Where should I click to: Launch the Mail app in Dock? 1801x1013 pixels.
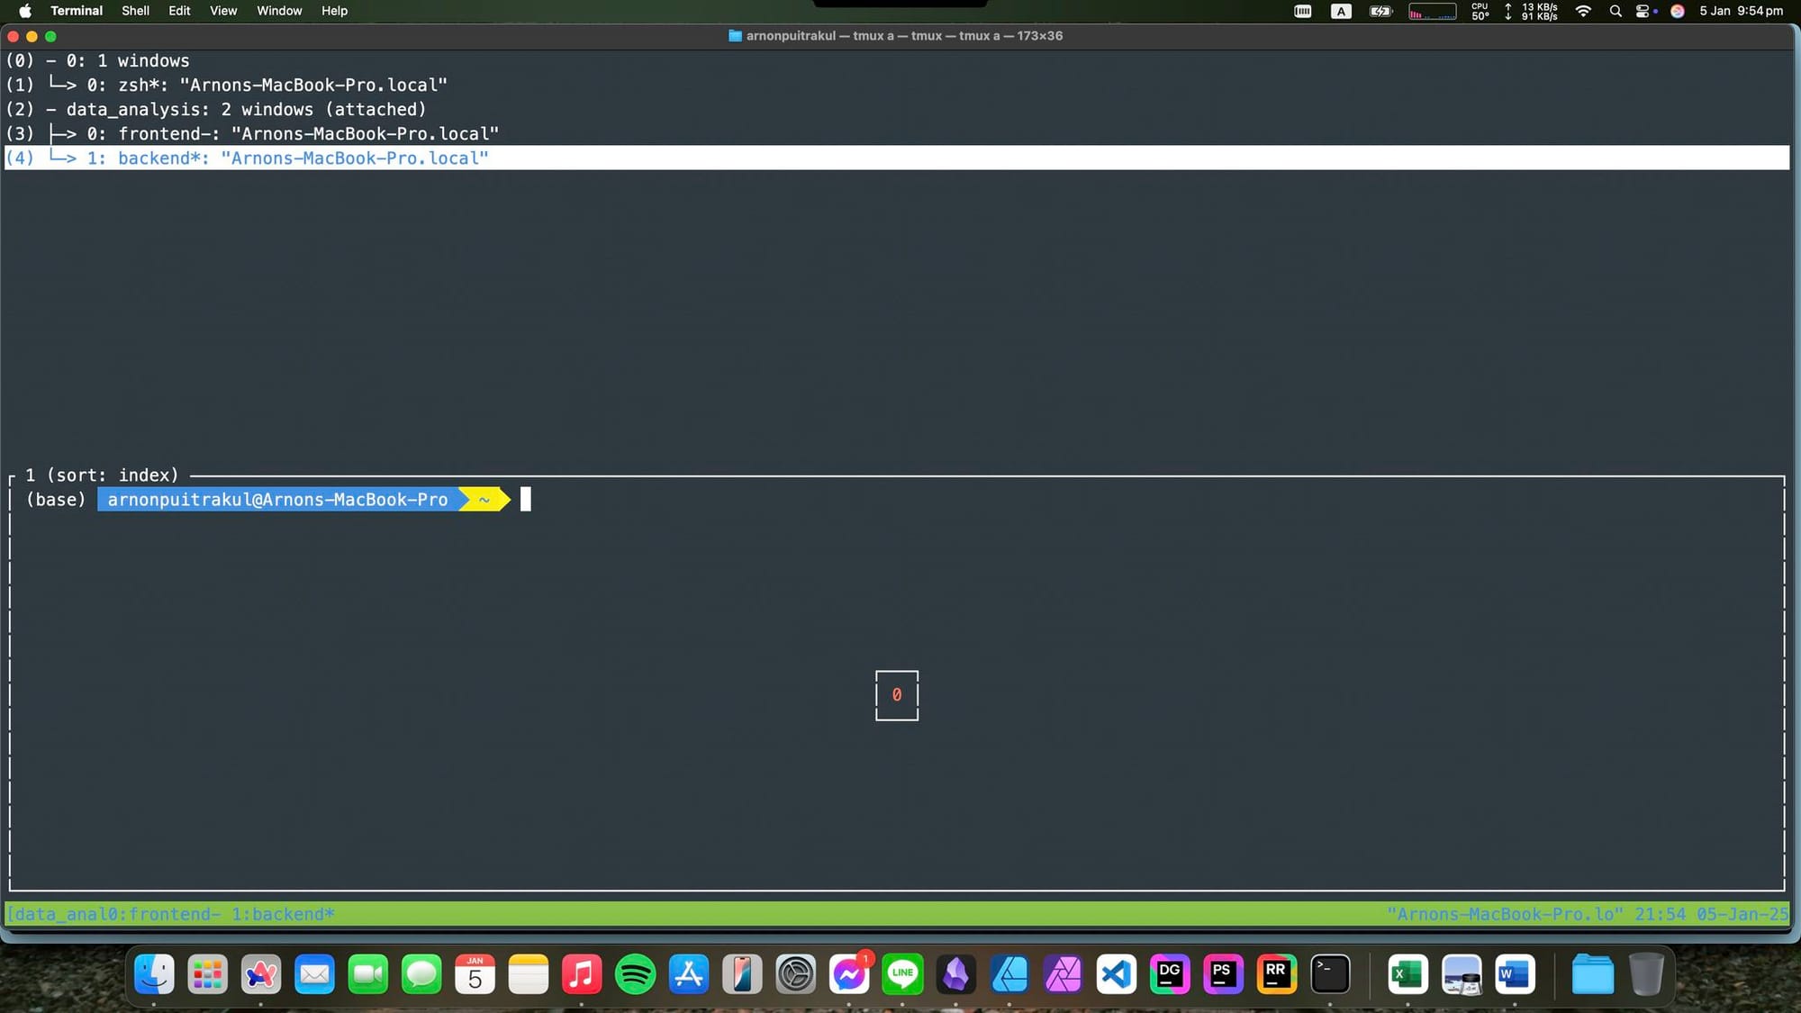pyautogui.click(x=314, y=974)
